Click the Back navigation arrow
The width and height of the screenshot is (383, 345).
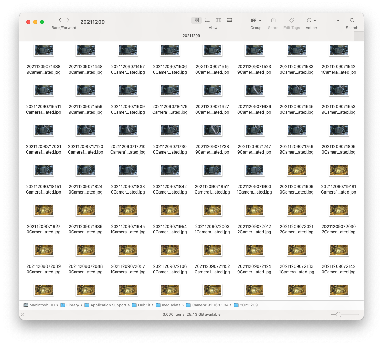pos(60,20)
